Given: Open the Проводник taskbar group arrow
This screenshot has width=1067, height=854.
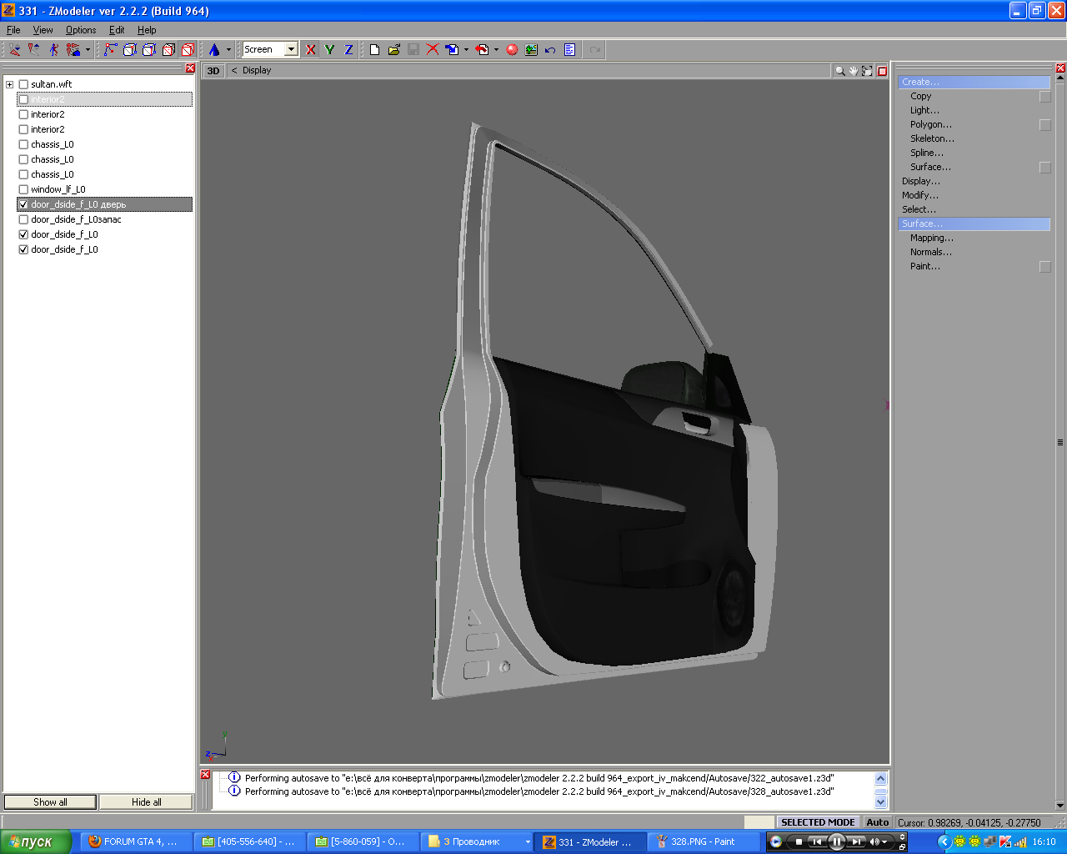Looking at the screenshot, I should coord(528,842).
